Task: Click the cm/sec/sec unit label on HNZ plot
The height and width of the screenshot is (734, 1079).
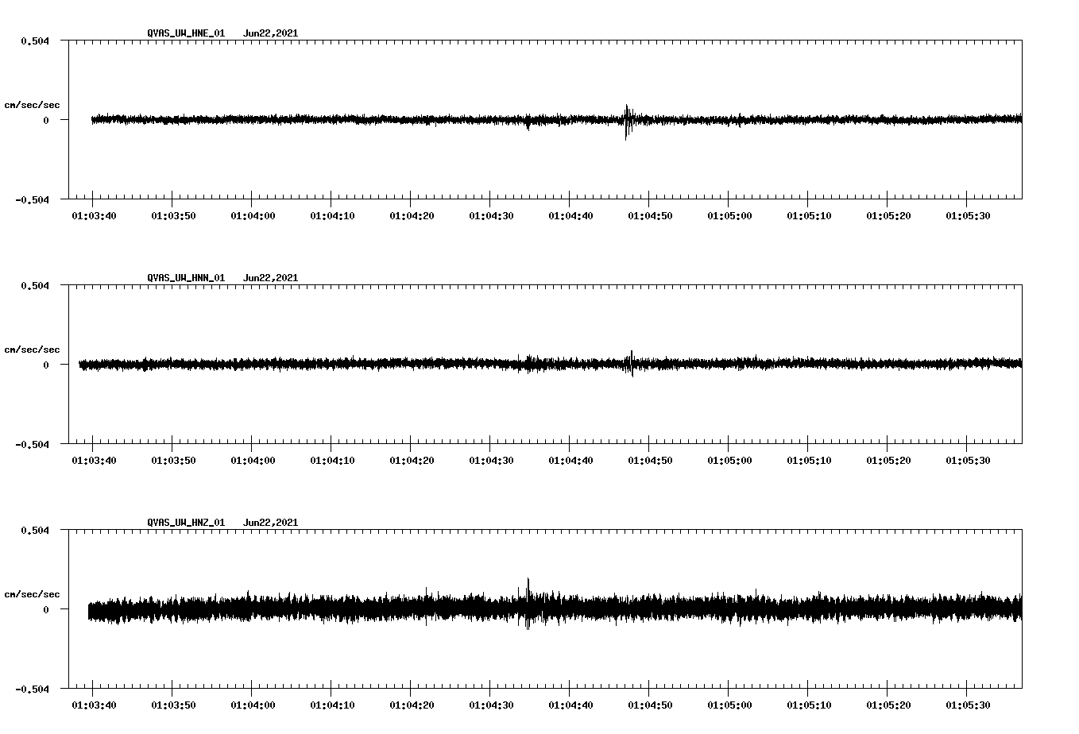Action: [x=32, y=594]
